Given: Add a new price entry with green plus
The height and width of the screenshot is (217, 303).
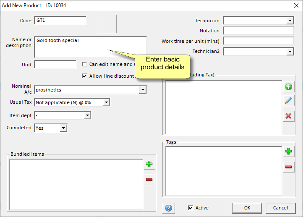Looking at the screenshot, I should 289,87.
